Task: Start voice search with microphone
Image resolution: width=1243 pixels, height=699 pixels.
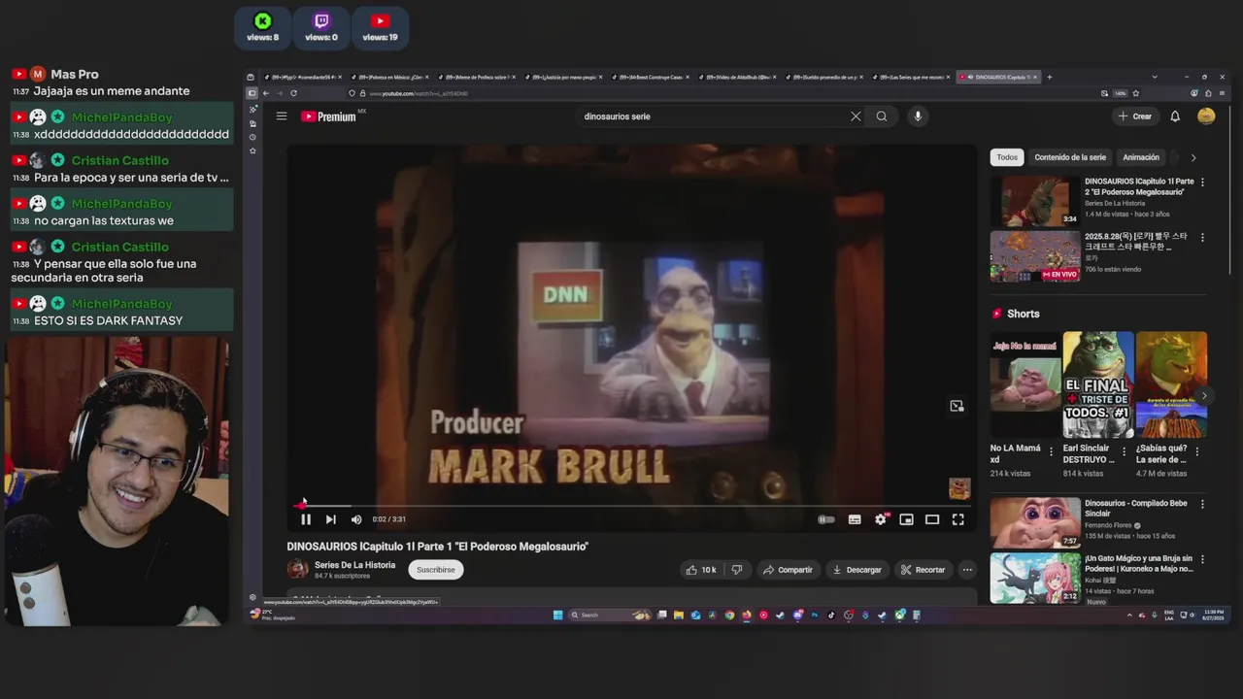Action: (918, 116)
